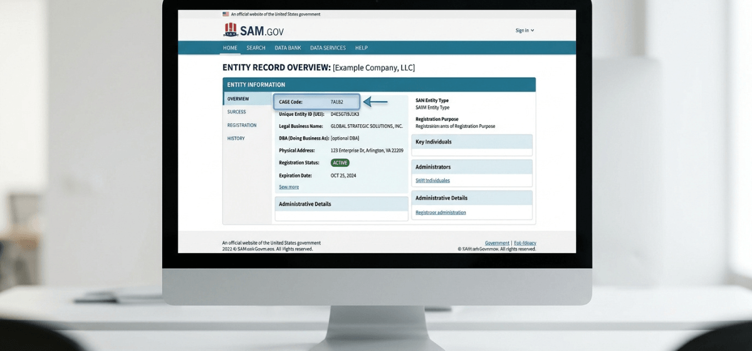752x351 pixels.
Task: Open the DATA BANK menu item
Action: (288, 48)
